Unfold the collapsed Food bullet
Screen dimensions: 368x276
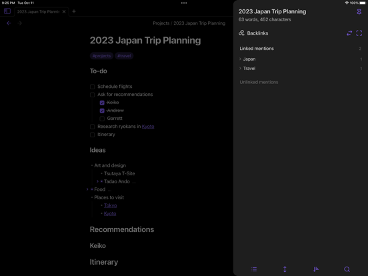(87, 189)
